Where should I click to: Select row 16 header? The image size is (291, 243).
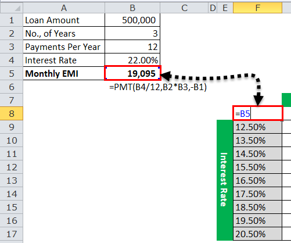(12, 220)
